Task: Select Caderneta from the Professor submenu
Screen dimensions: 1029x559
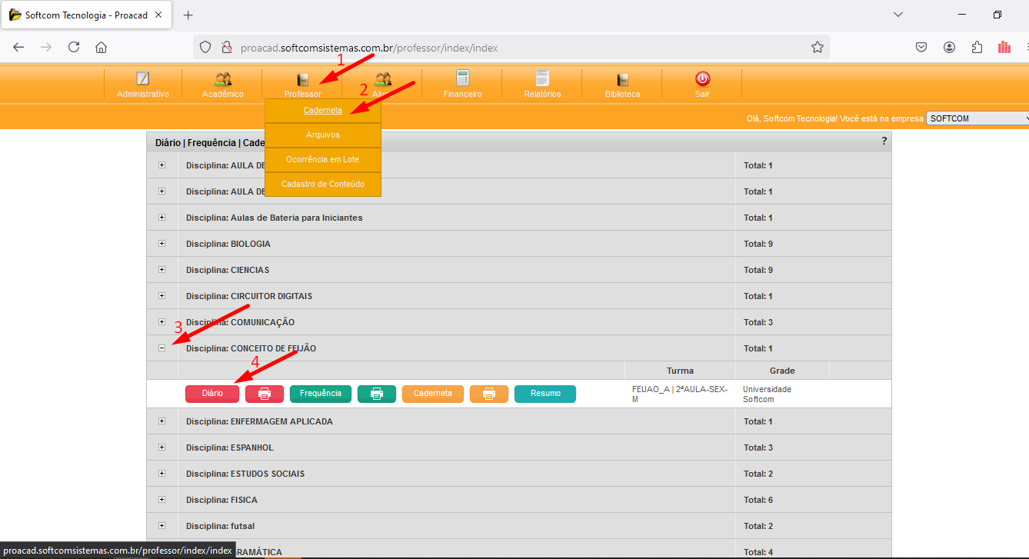Action: (323, 110)
